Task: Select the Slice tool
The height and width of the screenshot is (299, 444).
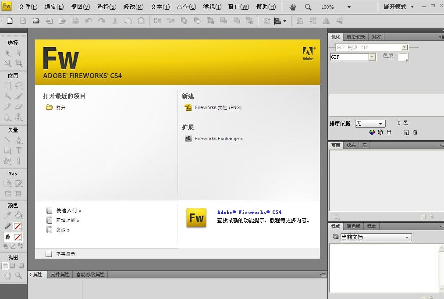Action: [x=19, y=183]
